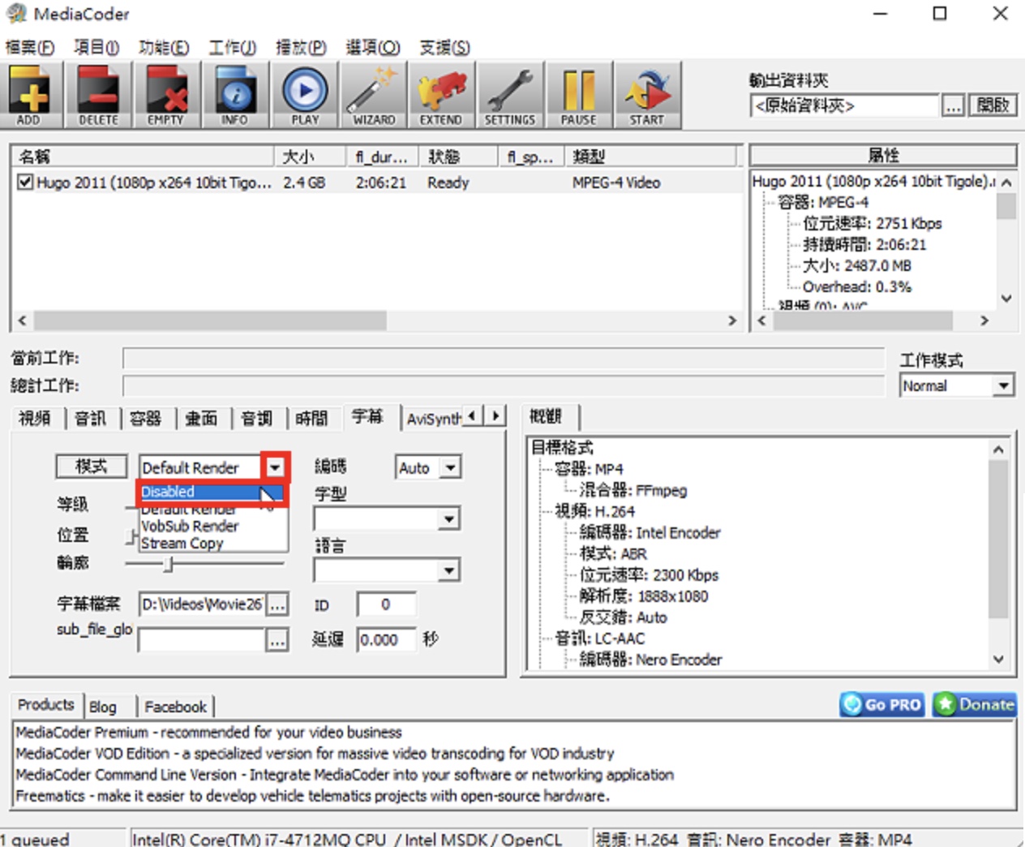Open the SETTINGS wrench icon
This screenshot has height=847, width=1025.
pyautogui.click(x=509, y=95)
